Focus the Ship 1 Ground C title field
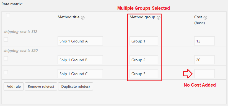 80,74
